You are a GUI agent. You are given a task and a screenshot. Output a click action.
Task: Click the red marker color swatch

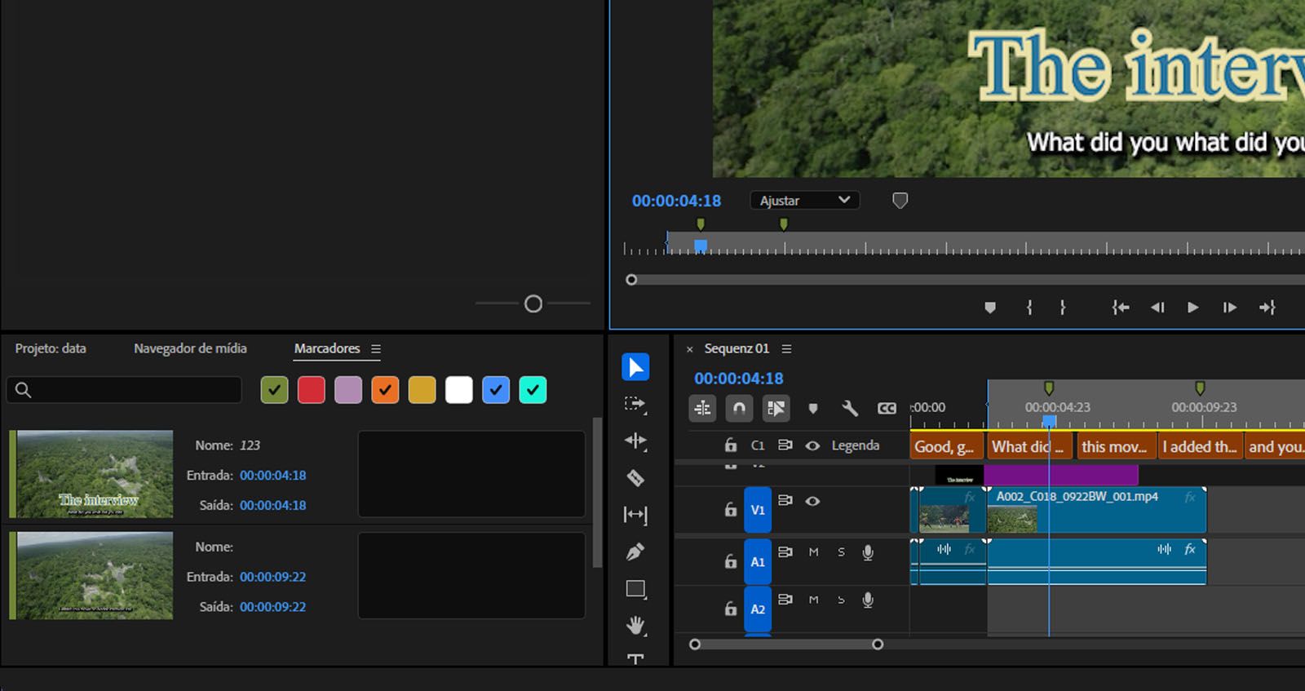click(x=312, y=390)
